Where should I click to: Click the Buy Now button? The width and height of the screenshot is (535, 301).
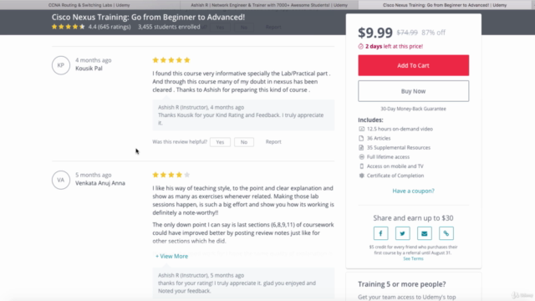[413, 91]
